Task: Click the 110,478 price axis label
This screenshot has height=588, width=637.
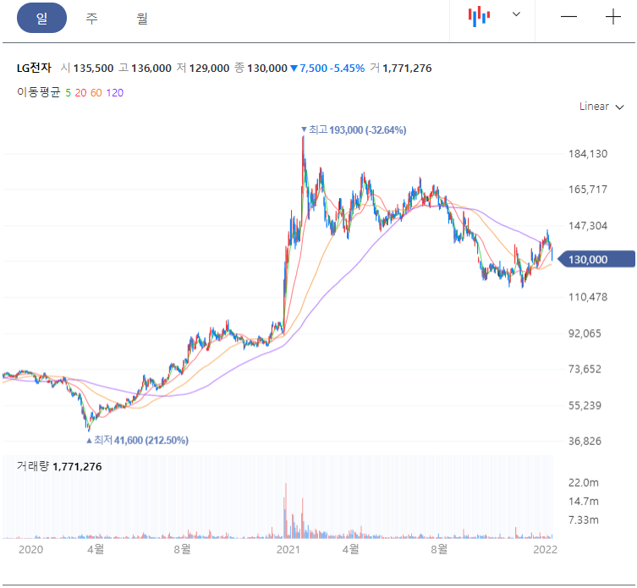Action: tap(587, 297)
